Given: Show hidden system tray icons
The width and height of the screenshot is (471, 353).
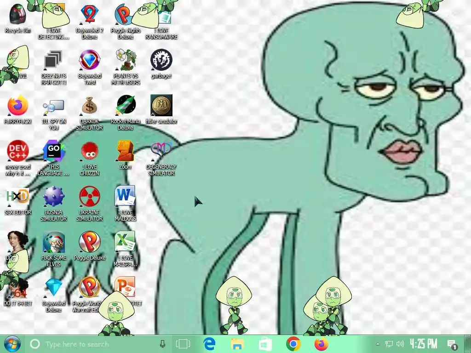Looking at the screenshot, I should (x=378, y=344).
